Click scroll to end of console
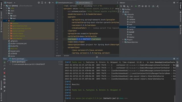 tap(177, 65)
